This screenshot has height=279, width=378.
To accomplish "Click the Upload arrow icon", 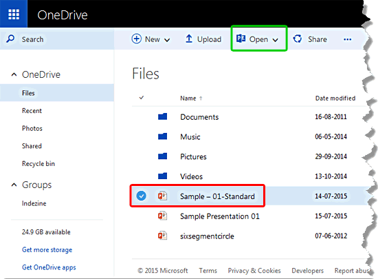I will coord(189,39).
